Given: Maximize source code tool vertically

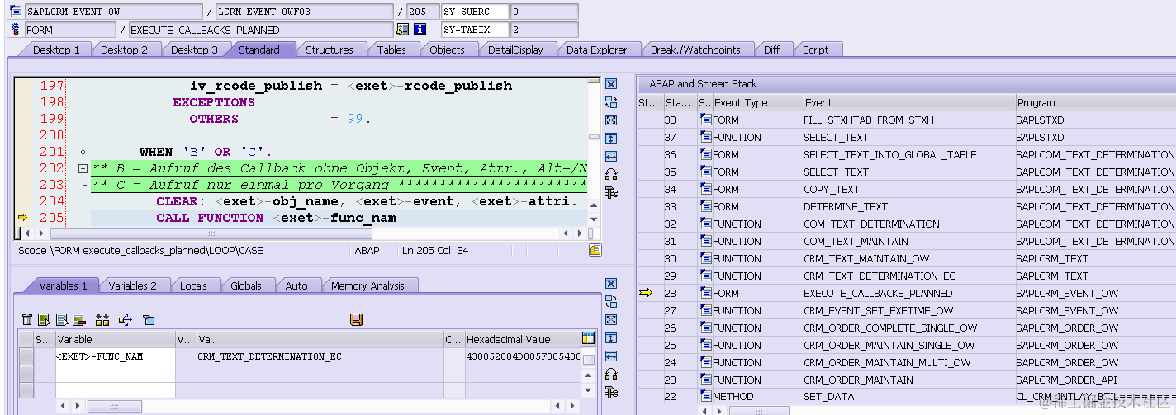Looking at the screenshot, I should pyautogui.click(x=611, y=139).
